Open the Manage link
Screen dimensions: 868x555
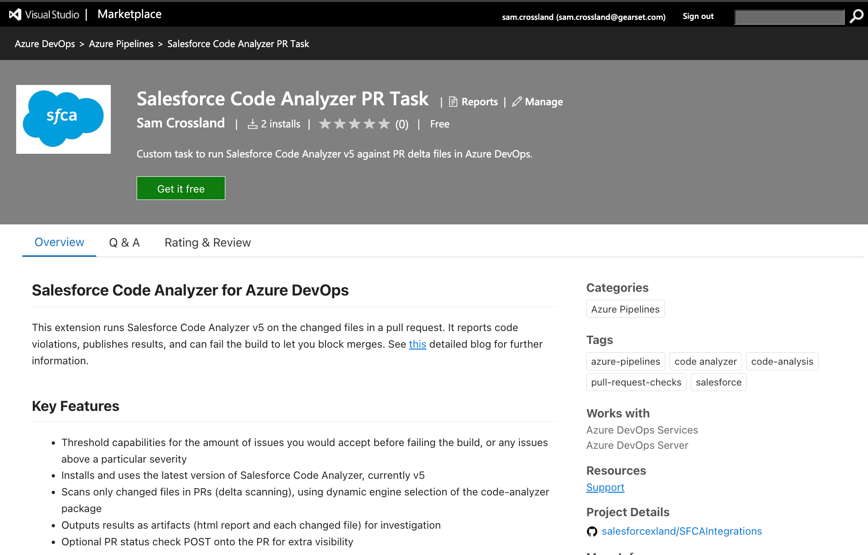[x=544, y=102]
